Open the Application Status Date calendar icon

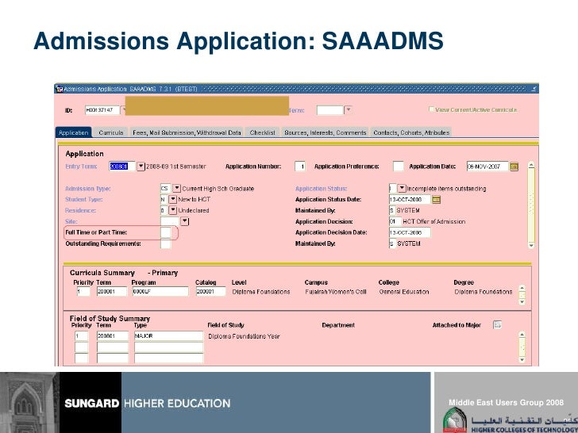(x=436, y=200)
